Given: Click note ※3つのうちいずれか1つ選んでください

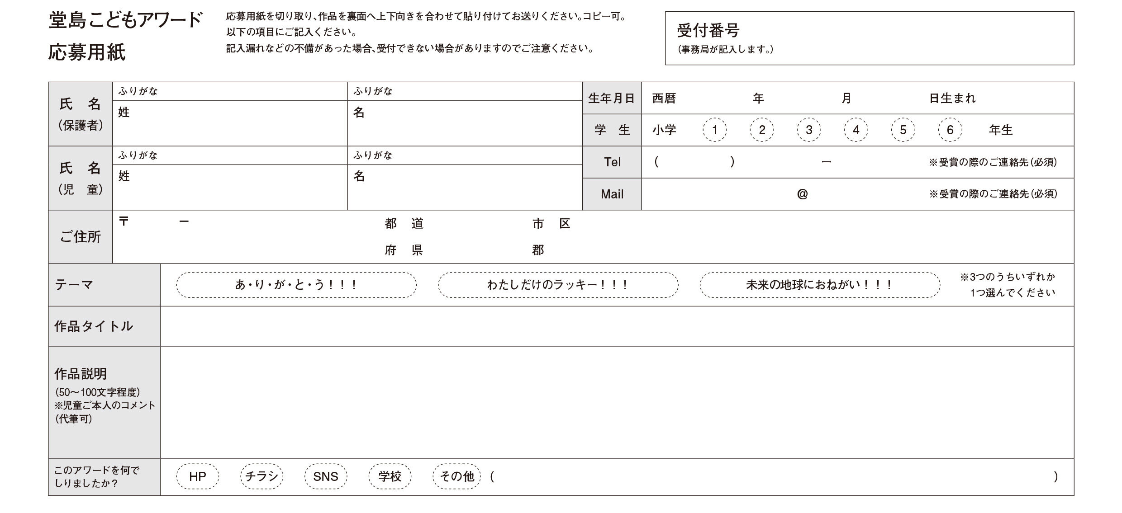Looking at the screenshot, I should pyautogui.click(x=1008, y=285).
